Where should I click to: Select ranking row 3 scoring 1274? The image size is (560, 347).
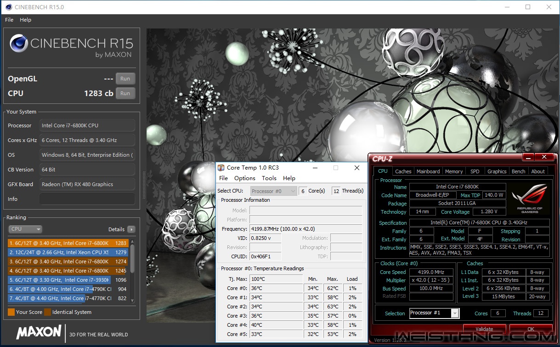pos(68,262)
